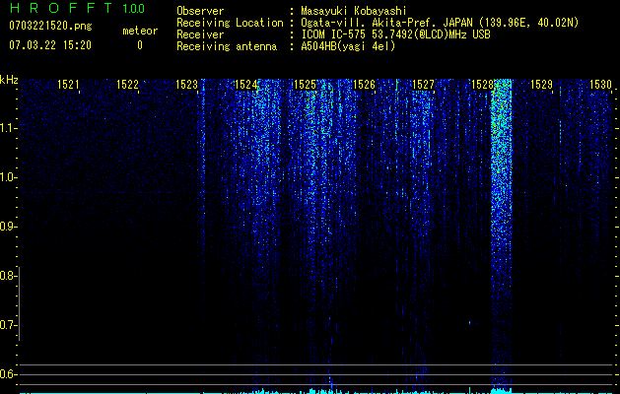Click the 1526 time marker
Screen dimensions: 620x394
point(364,84)
